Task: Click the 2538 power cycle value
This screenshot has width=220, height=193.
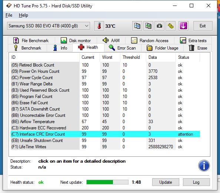Action: [153, 78]
